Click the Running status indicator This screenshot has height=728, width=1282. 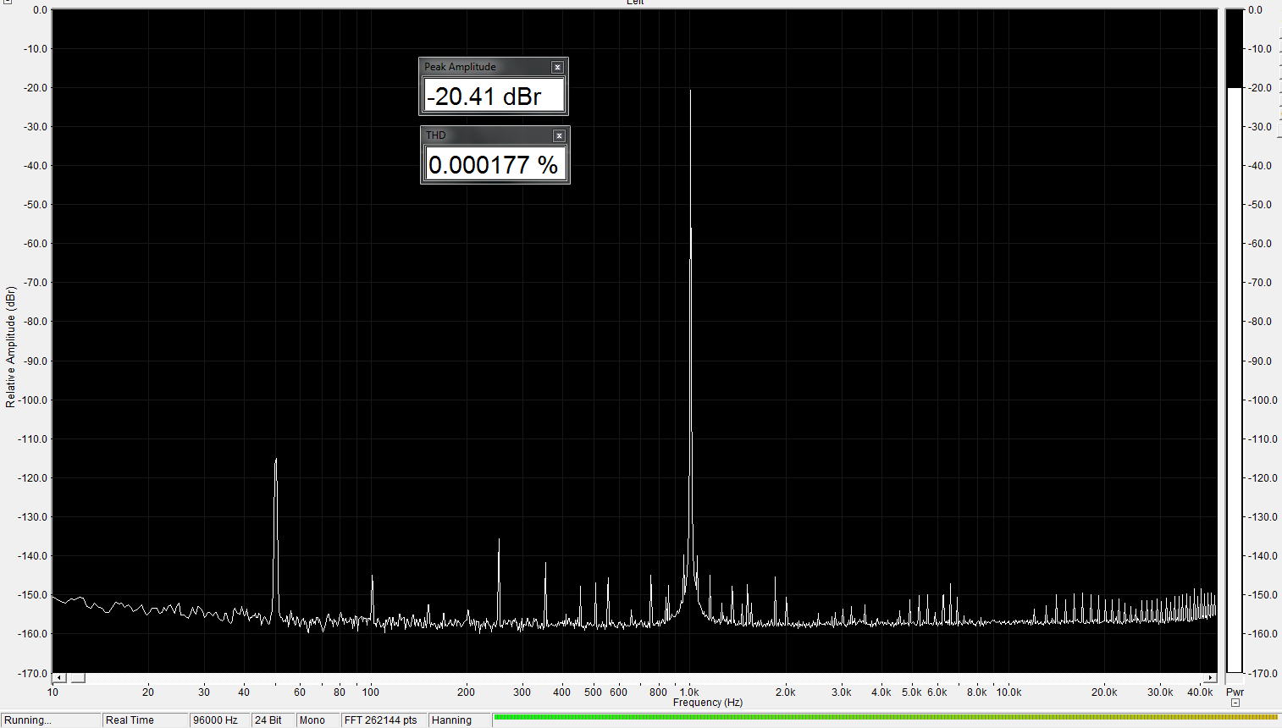click(50, 720)
